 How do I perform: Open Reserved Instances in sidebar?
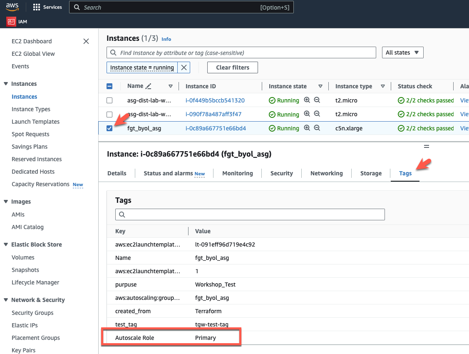pos(37,159)
